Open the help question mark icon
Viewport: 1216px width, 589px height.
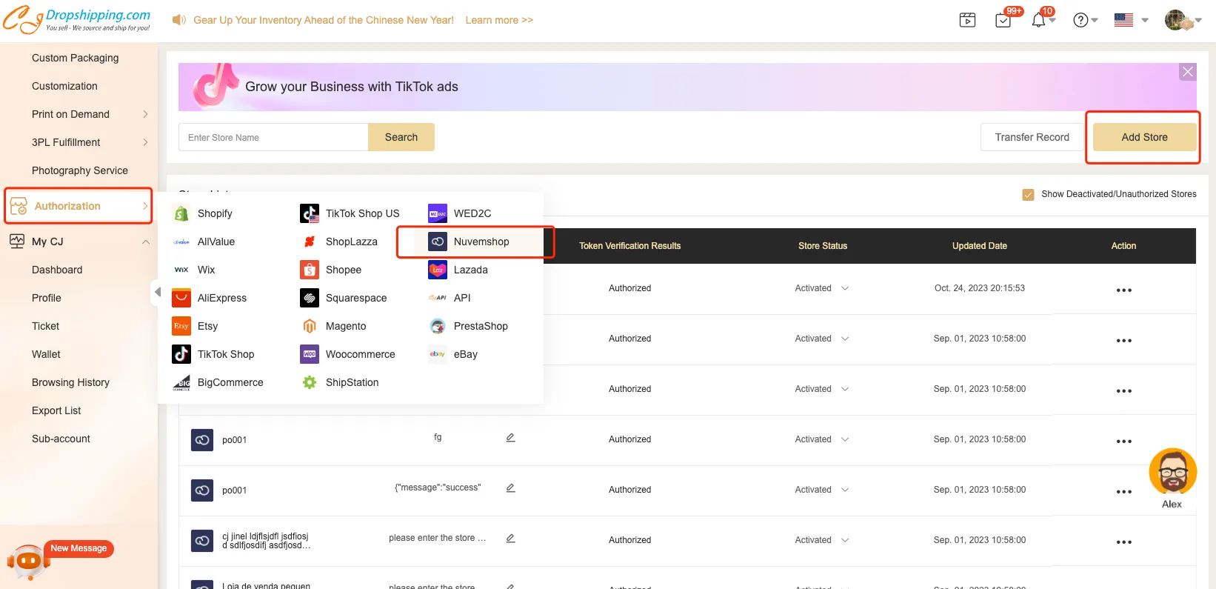pyautogui.click(x=1080, y=20)
